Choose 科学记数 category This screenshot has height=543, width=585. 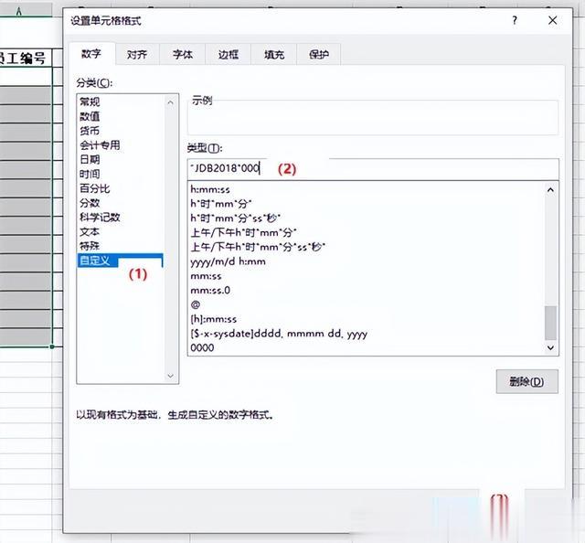tap(100, 218)
